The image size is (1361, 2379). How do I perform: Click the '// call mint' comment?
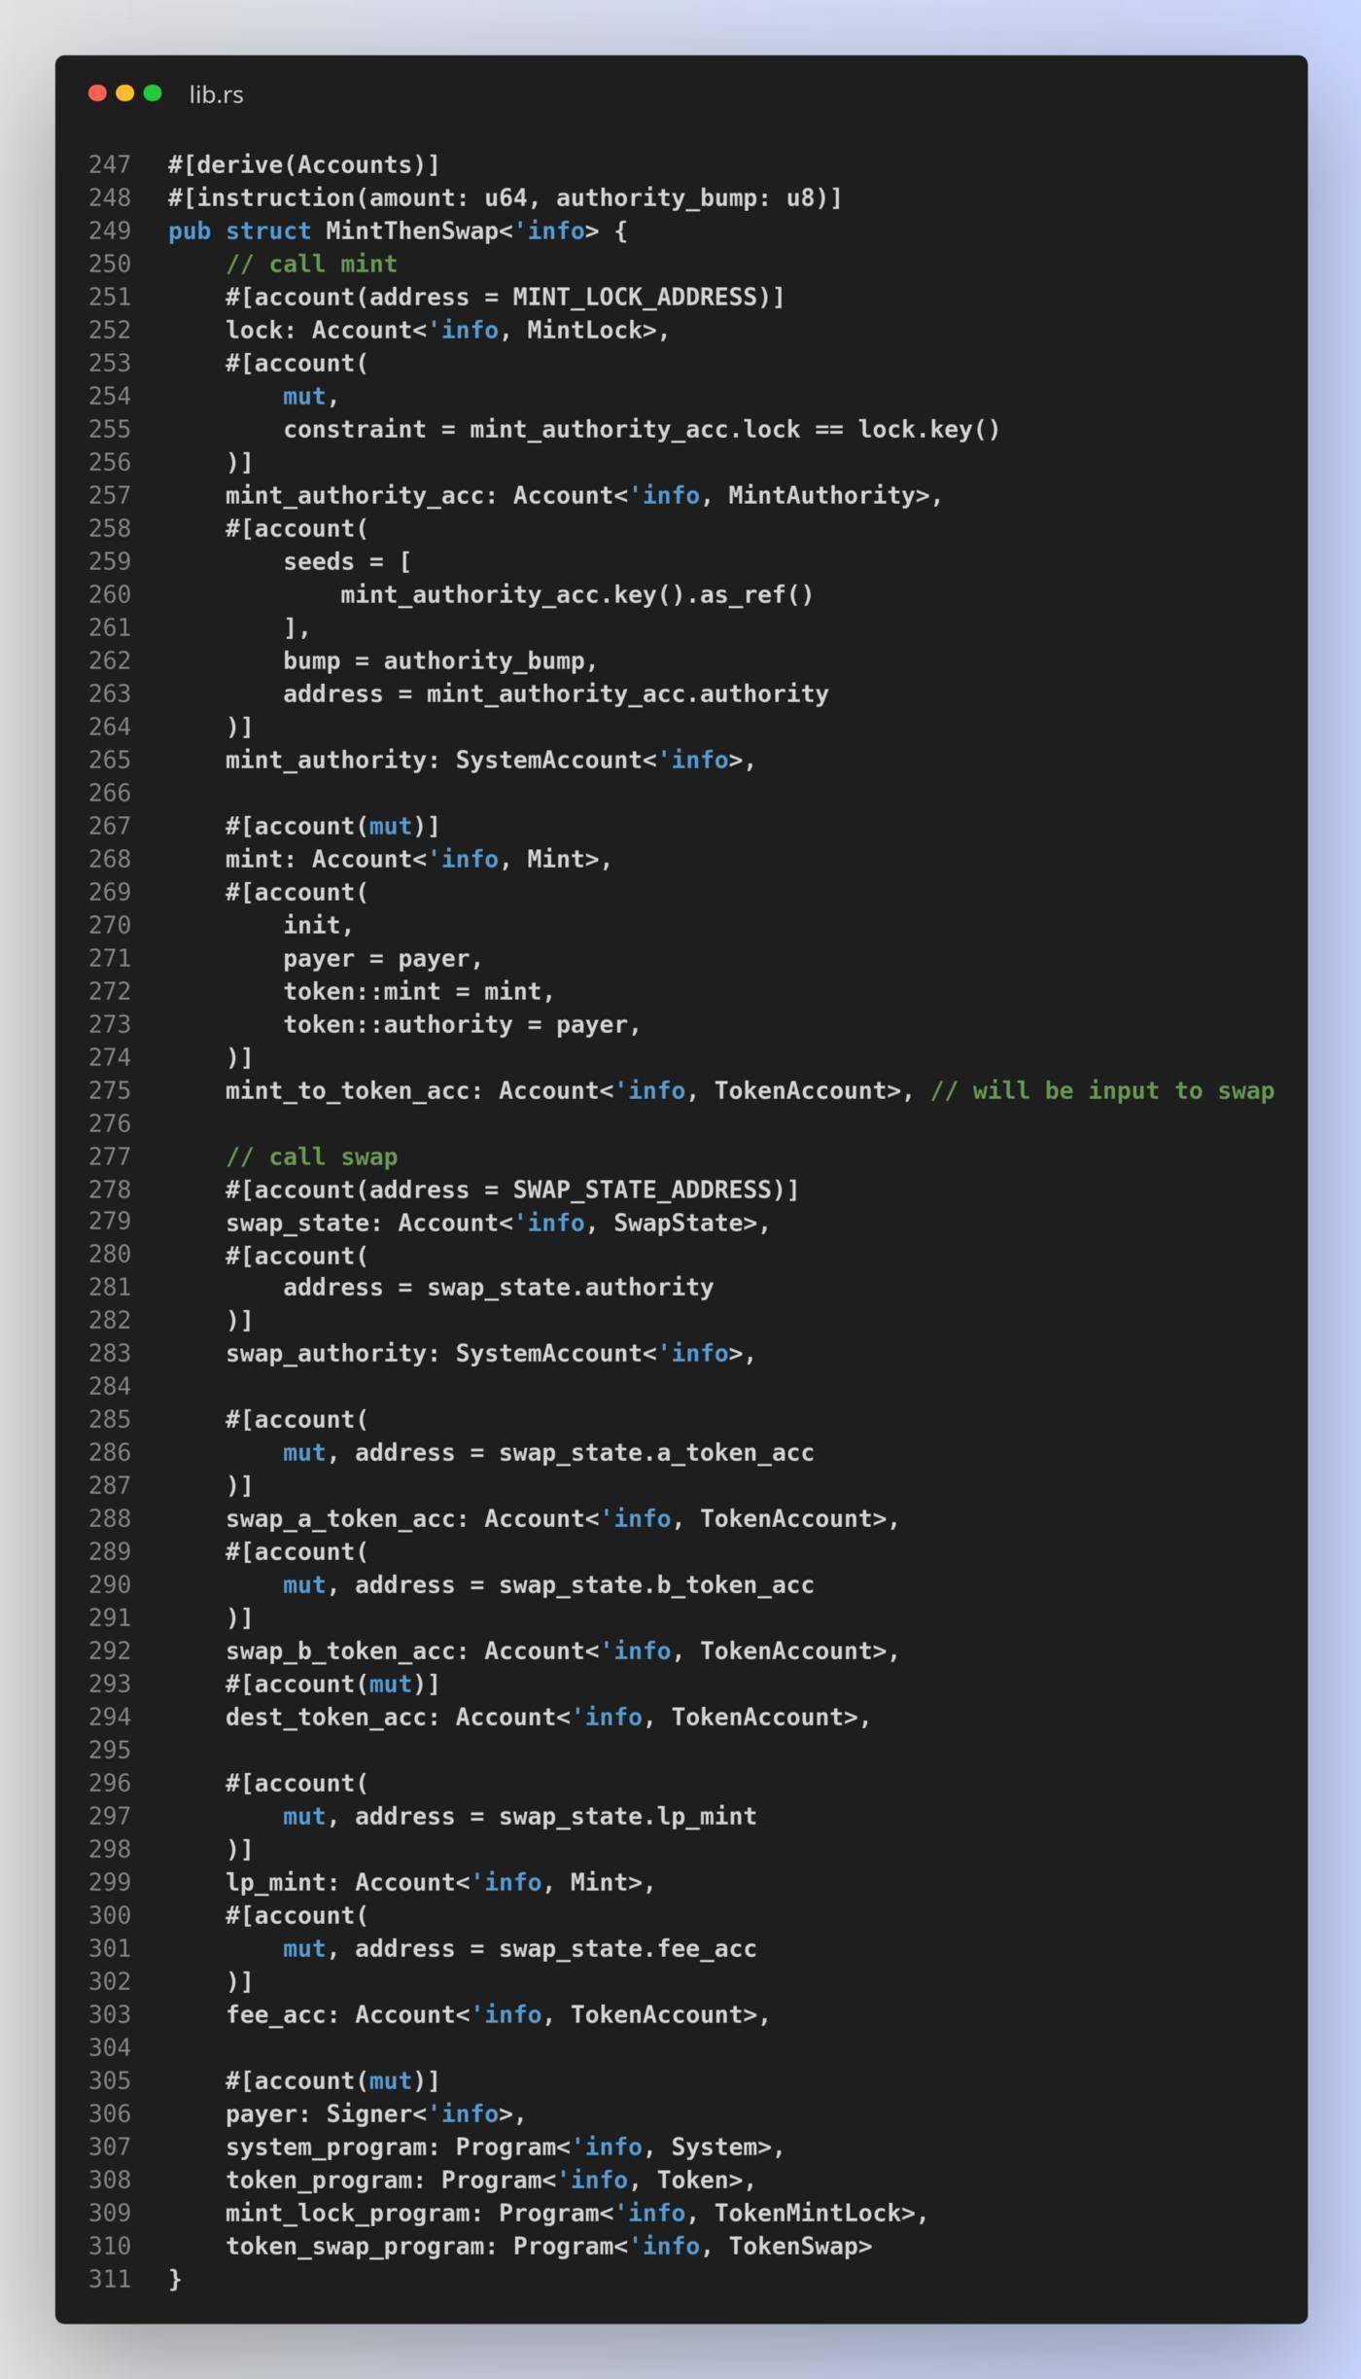(311, 264)
